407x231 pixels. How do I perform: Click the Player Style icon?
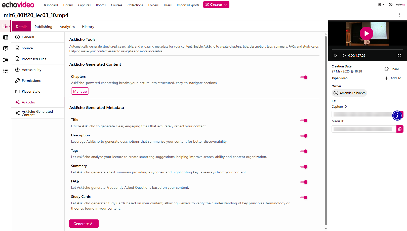coord(17,91)
